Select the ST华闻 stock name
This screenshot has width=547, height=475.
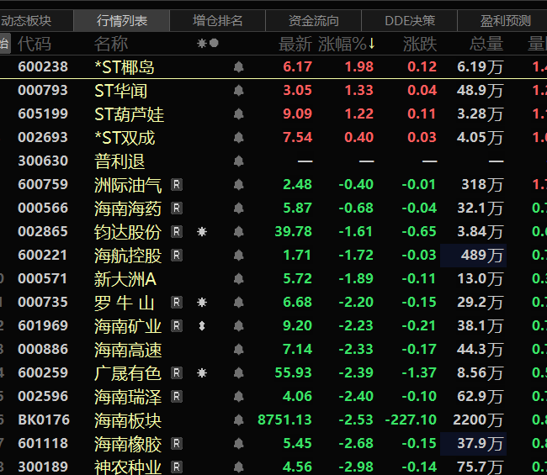coord(120,91)
